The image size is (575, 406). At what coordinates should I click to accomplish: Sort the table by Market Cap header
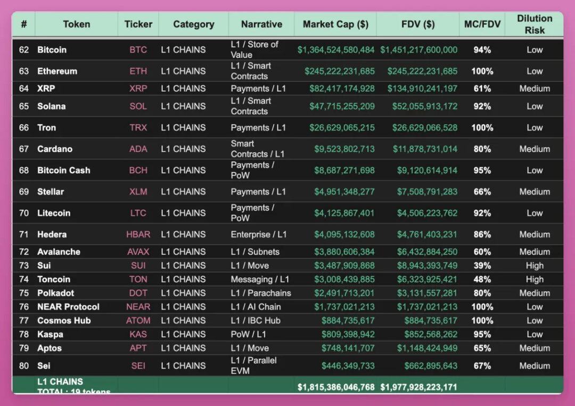click(x=335, y=24)
